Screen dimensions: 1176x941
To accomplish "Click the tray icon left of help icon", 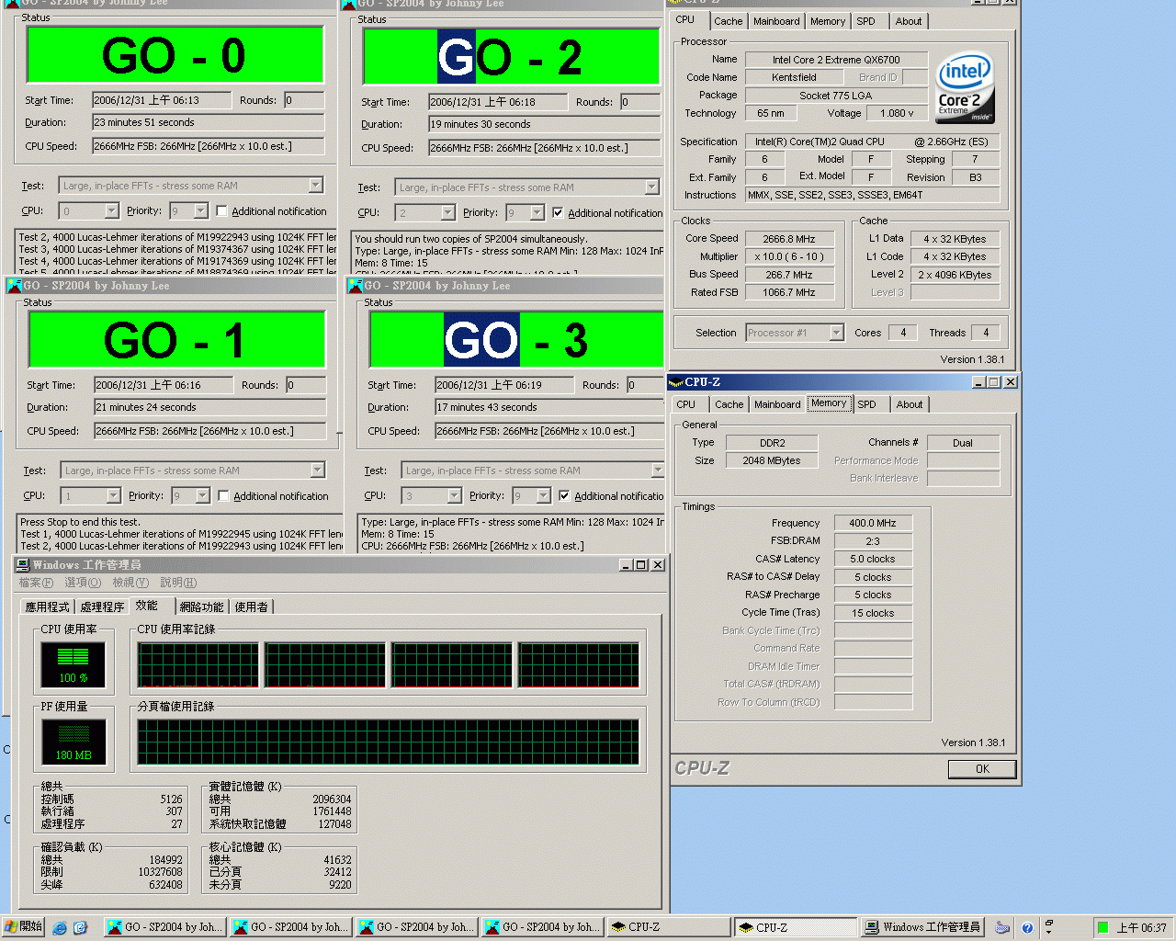I will click(x=1002, y=928).
